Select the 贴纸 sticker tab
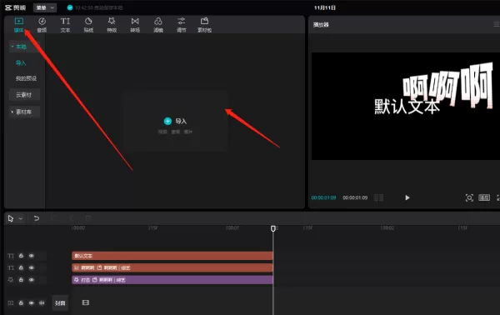The width and height of the screenshot is (500, 315). click(88, 25)
